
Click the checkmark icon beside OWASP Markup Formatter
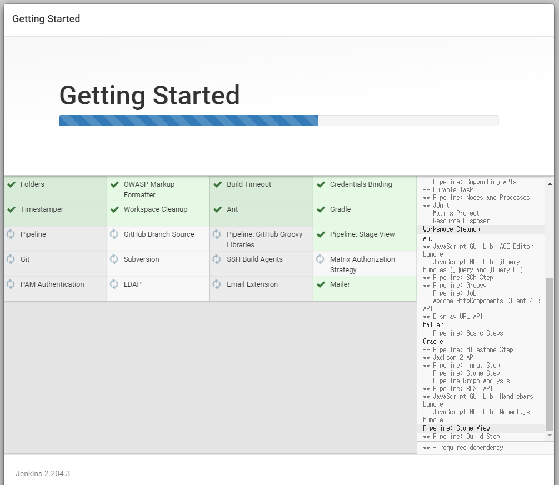[x=114, y=184]
